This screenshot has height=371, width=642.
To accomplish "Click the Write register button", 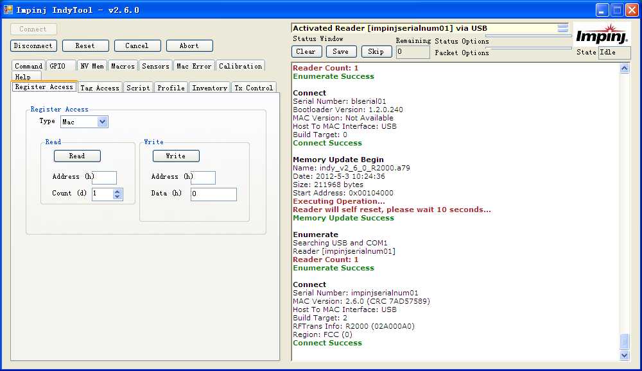I will click(x=176, y=156).
